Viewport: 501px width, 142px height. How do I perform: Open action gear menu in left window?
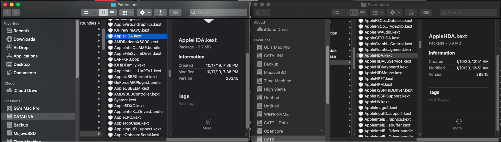(144, 13)
